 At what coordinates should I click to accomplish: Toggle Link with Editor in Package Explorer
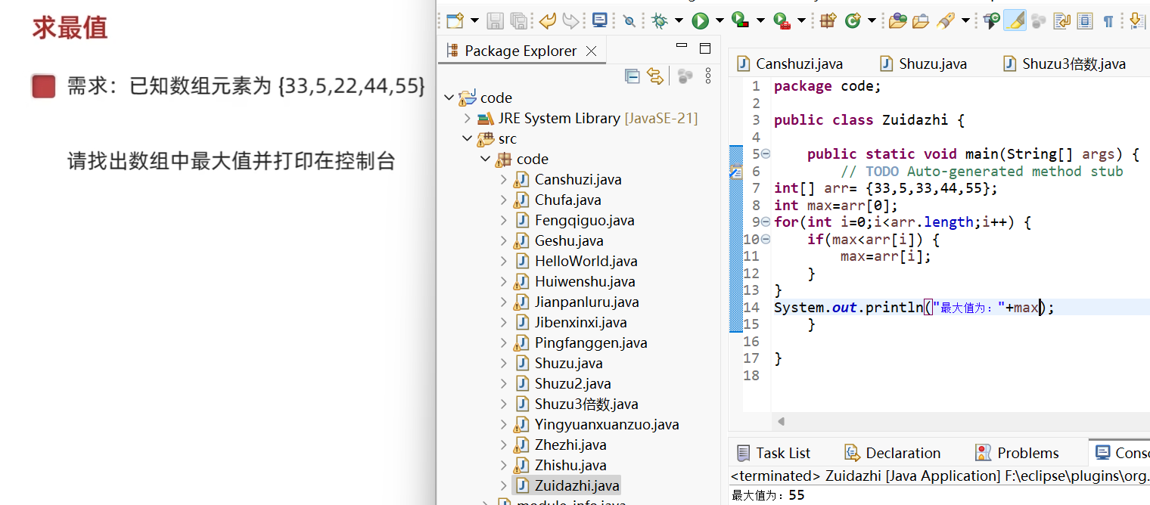[x=655, y=76]
